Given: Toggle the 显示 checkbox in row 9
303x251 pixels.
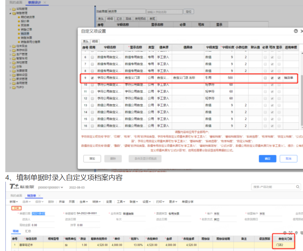Looking at the screenshot, I should click(x=279, y=78).
